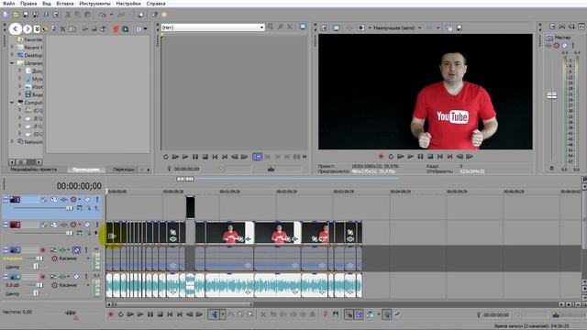Pause playback in the trimmer window
The image size is (587, 330).
[195, 157]
